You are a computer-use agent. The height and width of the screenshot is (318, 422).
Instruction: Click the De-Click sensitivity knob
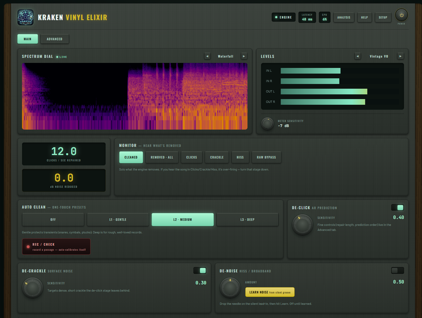click(x=303, y=225)
